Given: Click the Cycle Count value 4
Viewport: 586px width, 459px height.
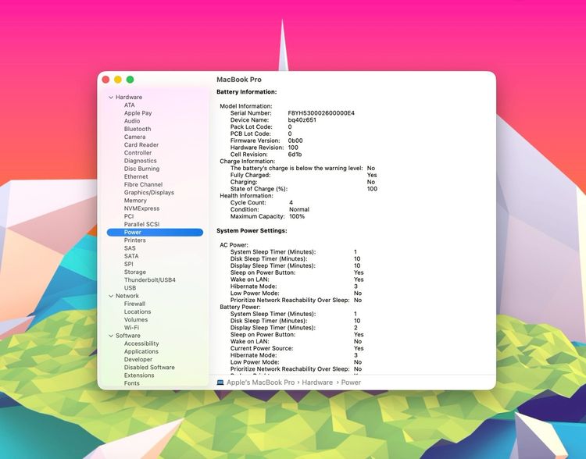Looking at the screenshot, I should (291, 203).
